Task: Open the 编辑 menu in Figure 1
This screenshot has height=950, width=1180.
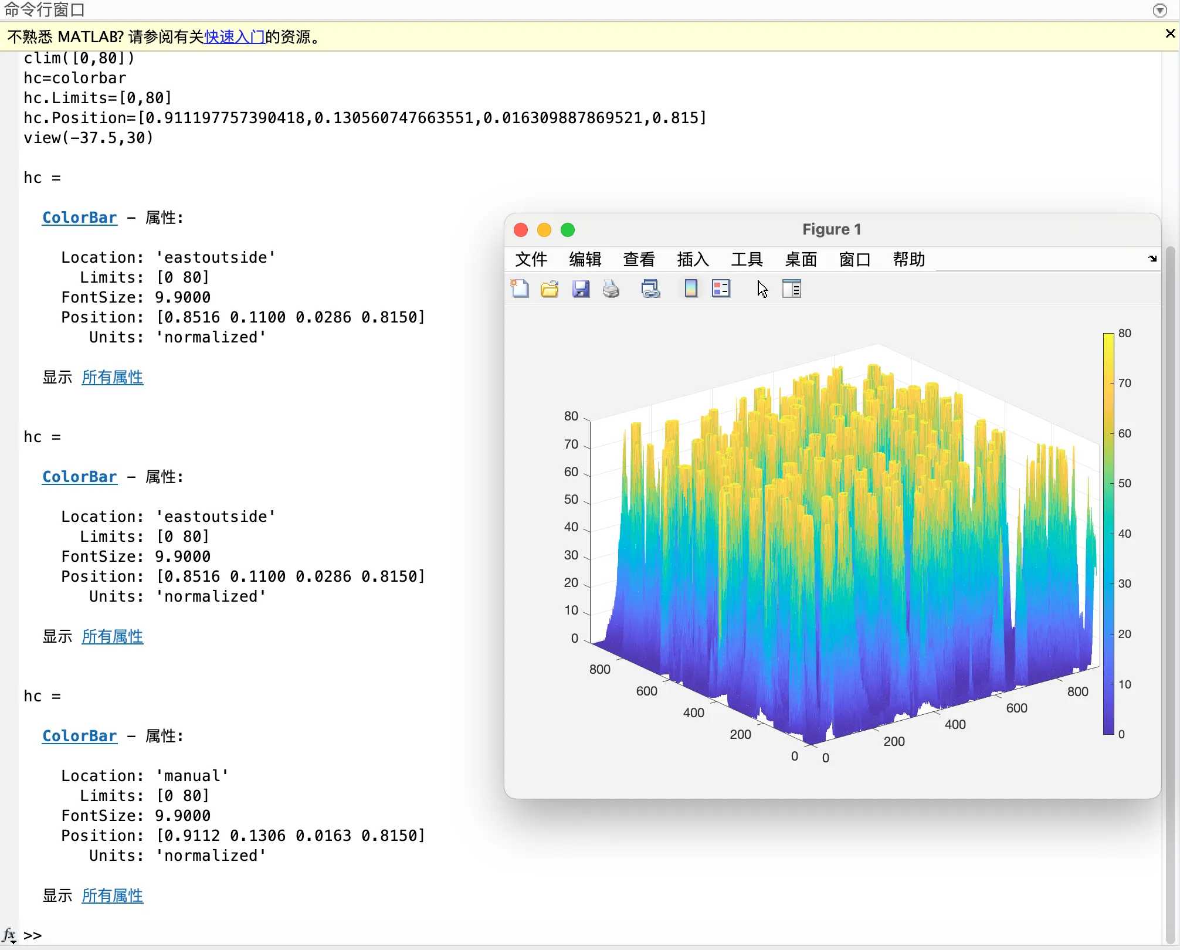Action: (585, 259)
